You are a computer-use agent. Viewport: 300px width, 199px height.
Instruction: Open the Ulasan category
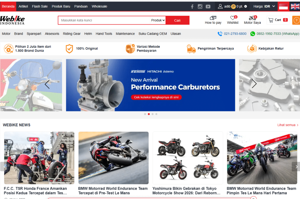[176, 34]
